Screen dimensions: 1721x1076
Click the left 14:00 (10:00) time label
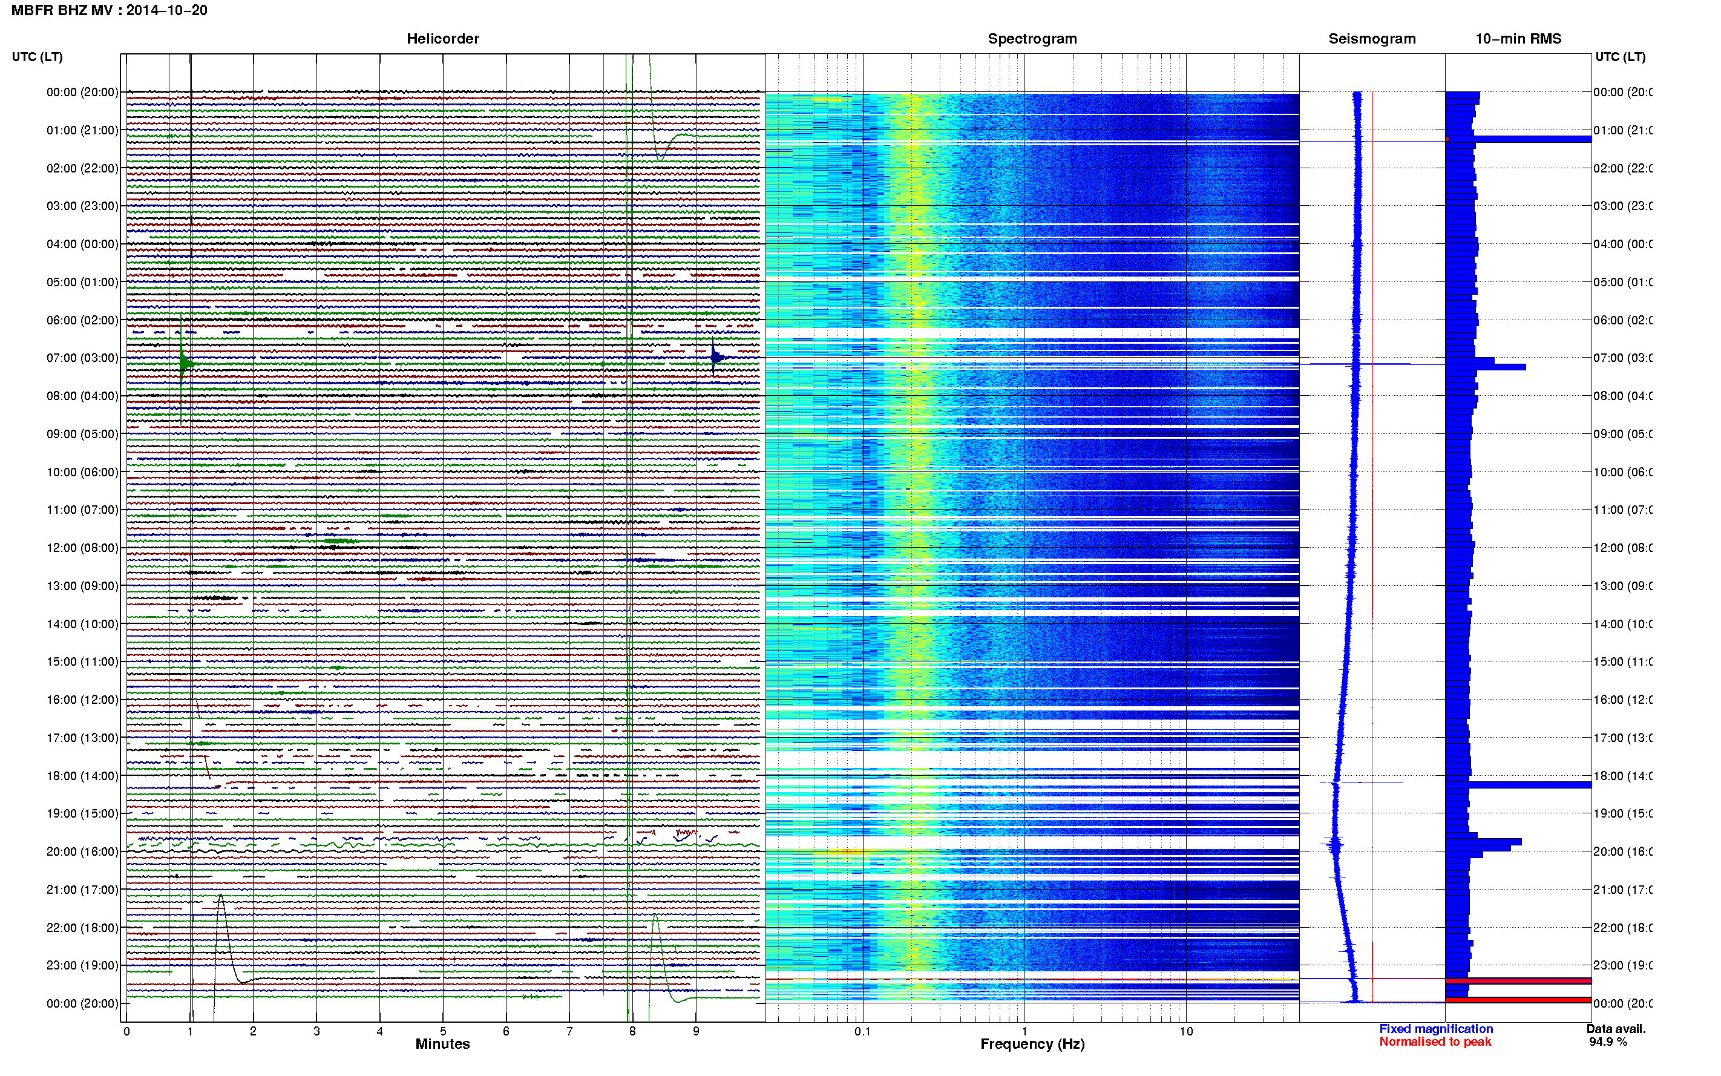click(x=82, y=624)
